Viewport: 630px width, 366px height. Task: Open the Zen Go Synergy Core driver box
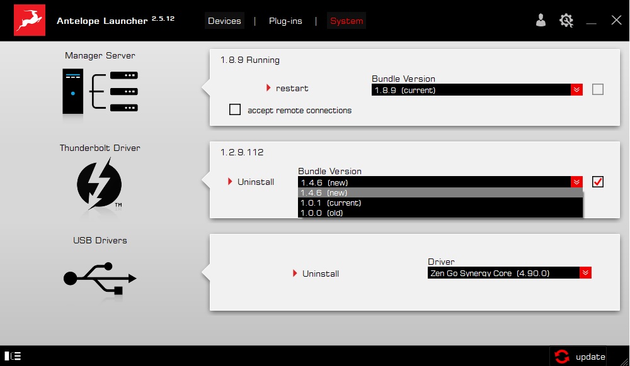point(510,273)
